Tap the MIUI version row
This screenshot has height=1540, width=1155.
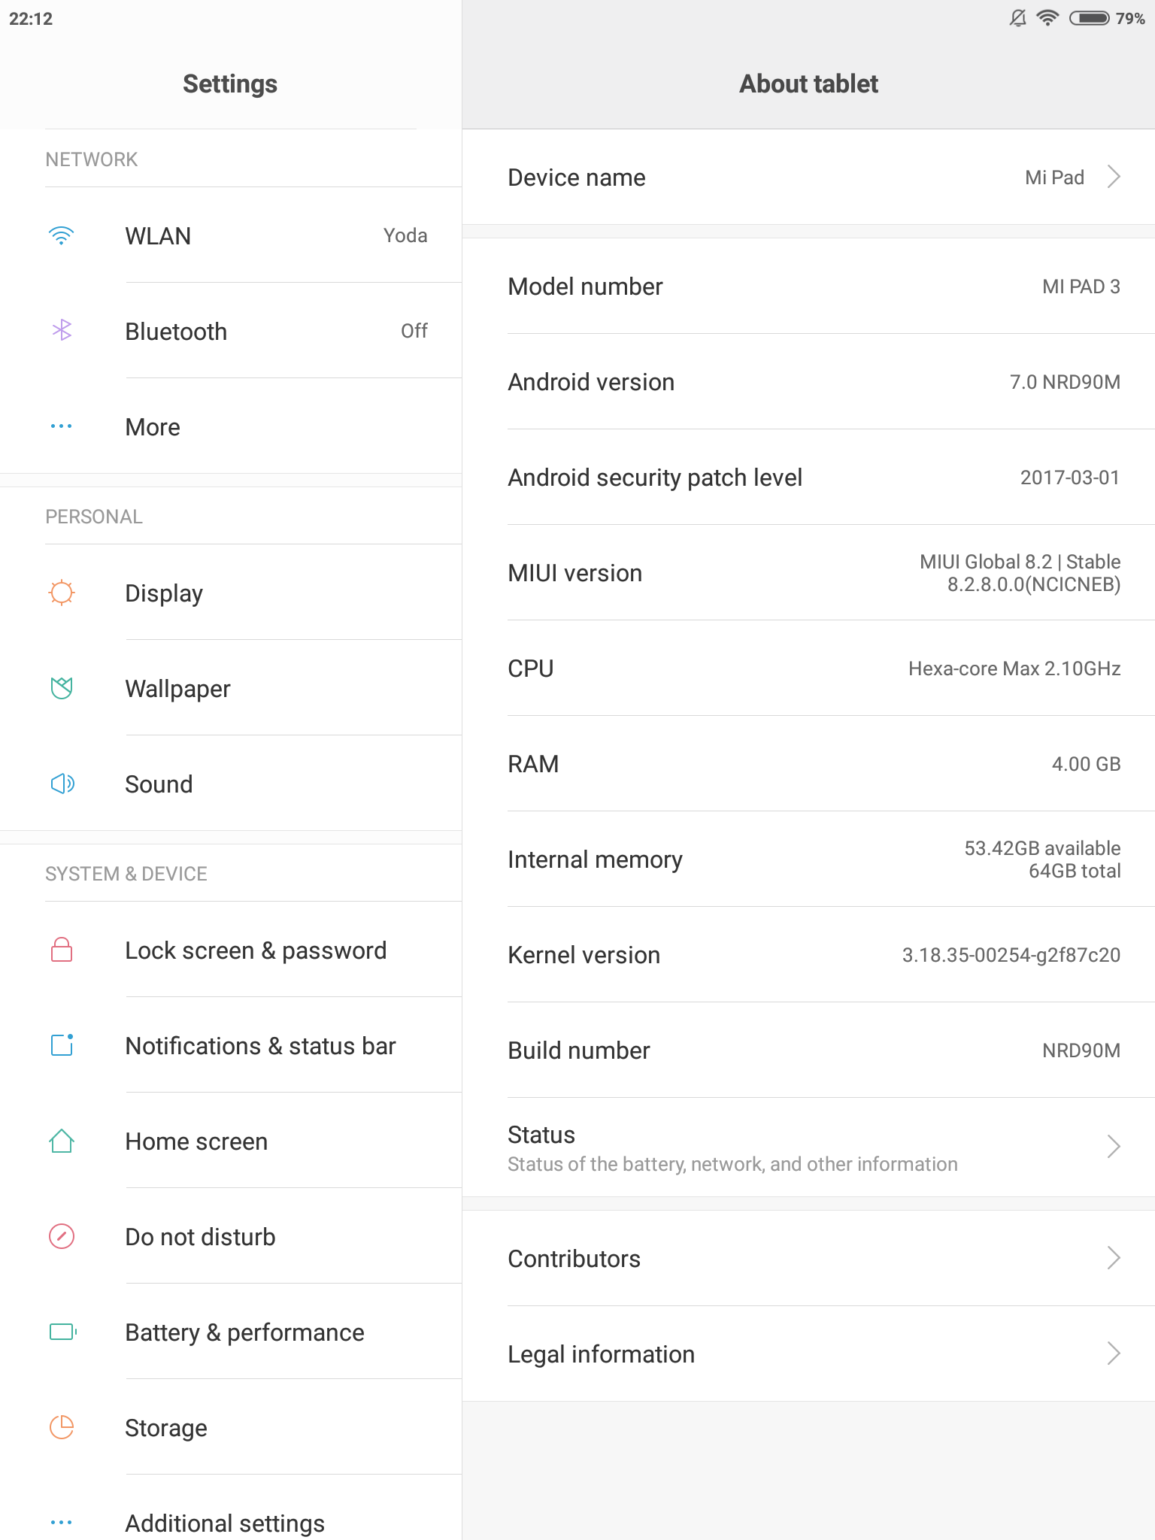[808, 572]
